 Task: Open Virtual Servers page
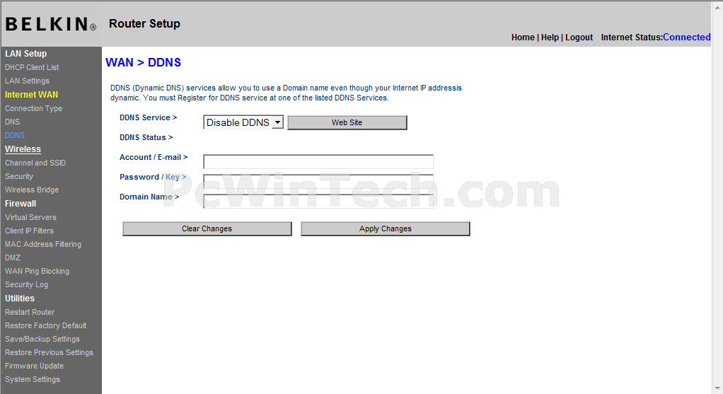[31, 217]
